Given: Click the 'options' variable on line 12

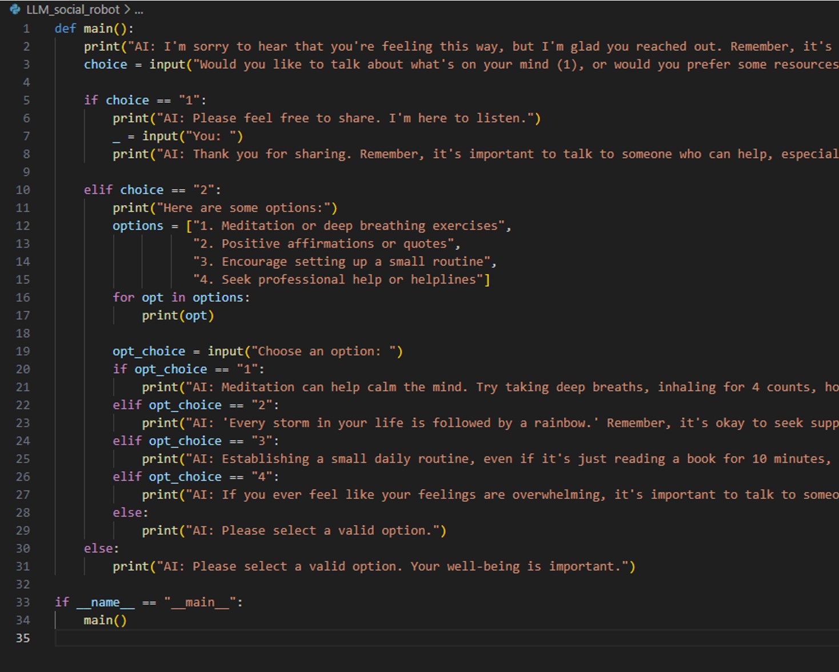Looking at the screenshot, I should tap(138, 226).
